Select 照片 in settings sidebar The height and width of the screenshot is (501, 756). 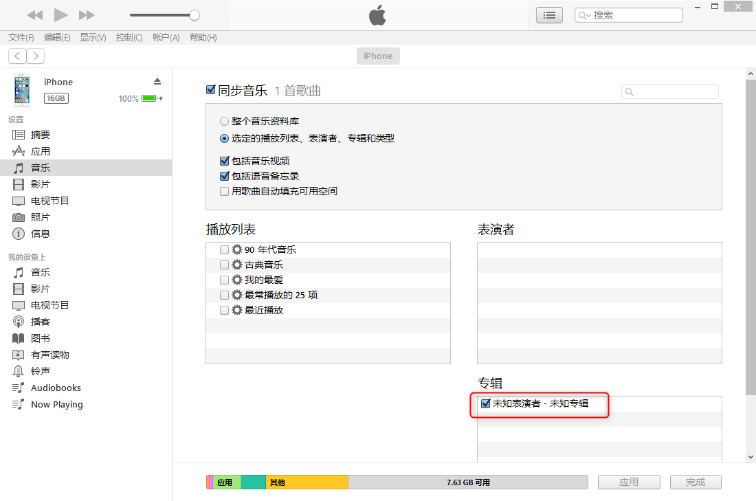(86, 217)
